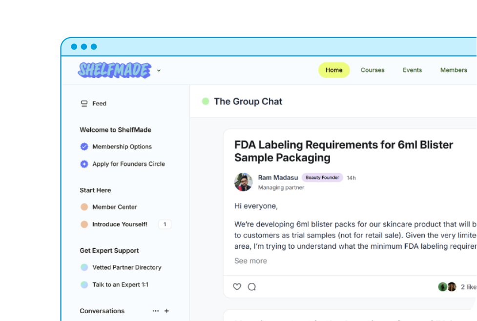Click Ram Madasu's profile avatar
Screen dimensions: 477x321
point(243,182)
